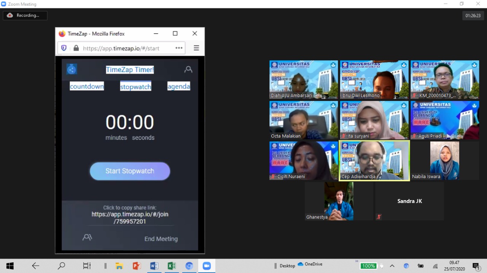This screenshot has width=487, height=273.
Task: Select Octa Malakian video tile
Action: click(x=304, y=120)
